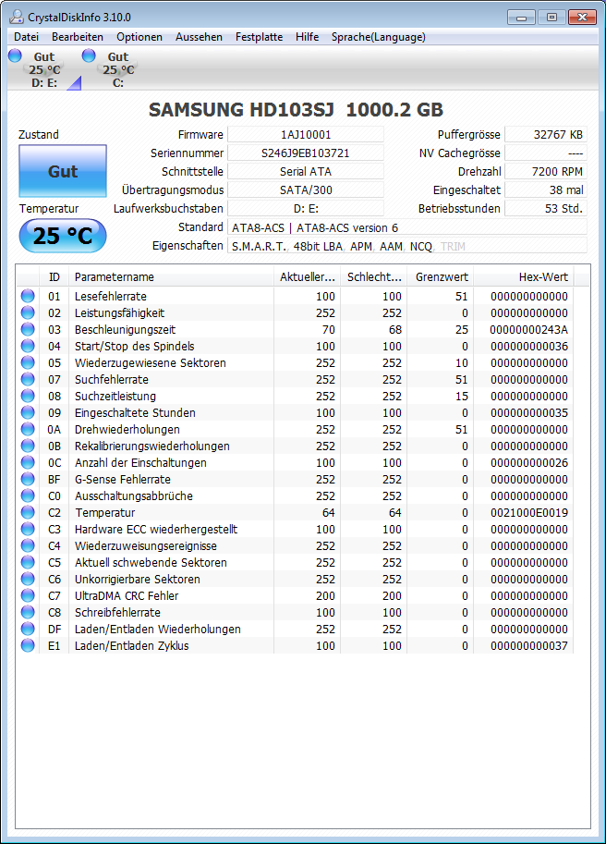Click status orb for Laden/Entladen Zyklus
This screenshot has width=606, height=844.
[28, 645]
